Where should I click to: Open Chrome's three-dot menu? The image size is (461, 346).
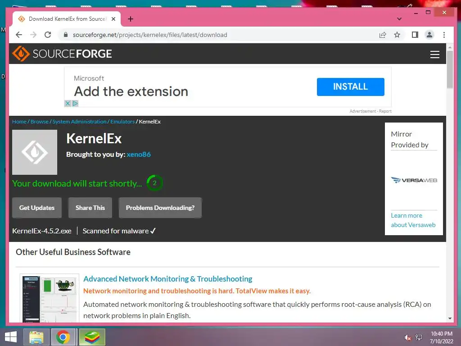[444, 35]
